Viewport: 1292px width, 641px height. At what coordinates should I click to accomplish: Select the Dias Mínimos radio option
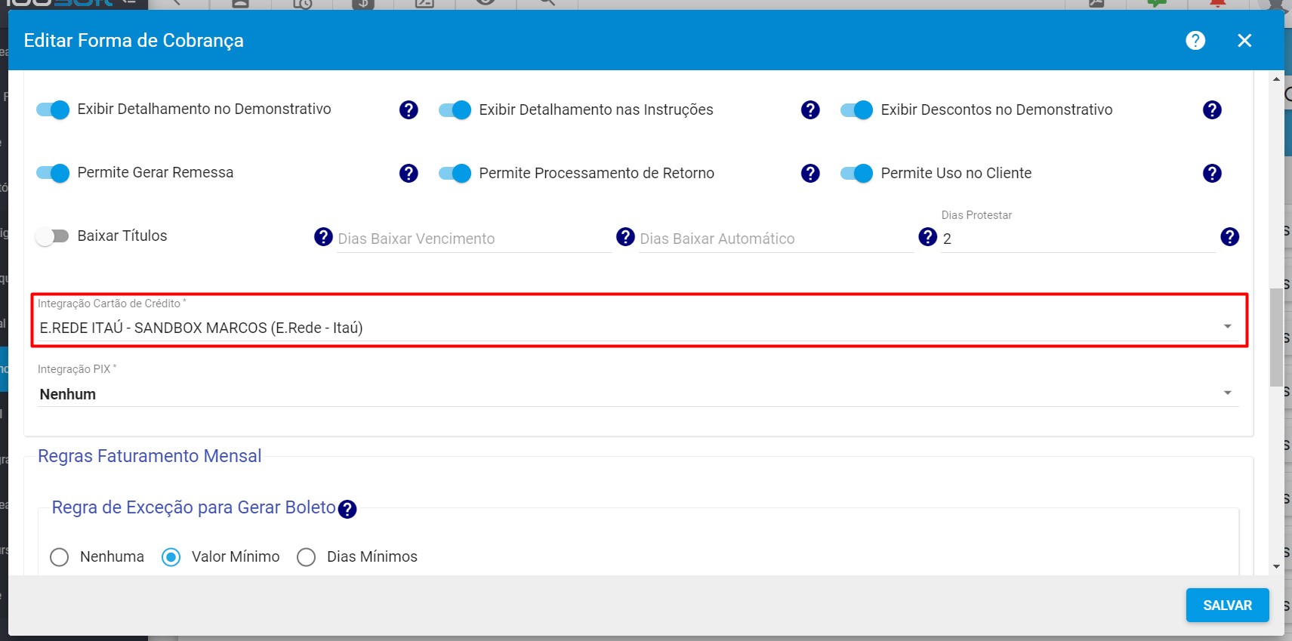coord(306,557)
